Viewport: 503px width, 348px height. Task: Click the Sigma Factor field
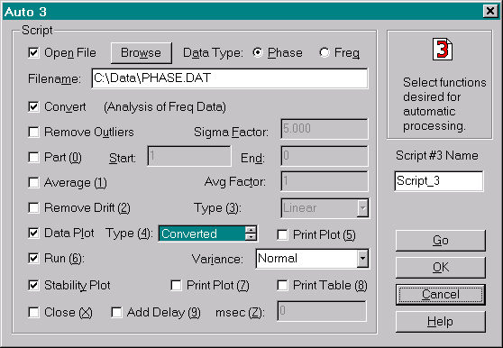(x=325, y=129)
